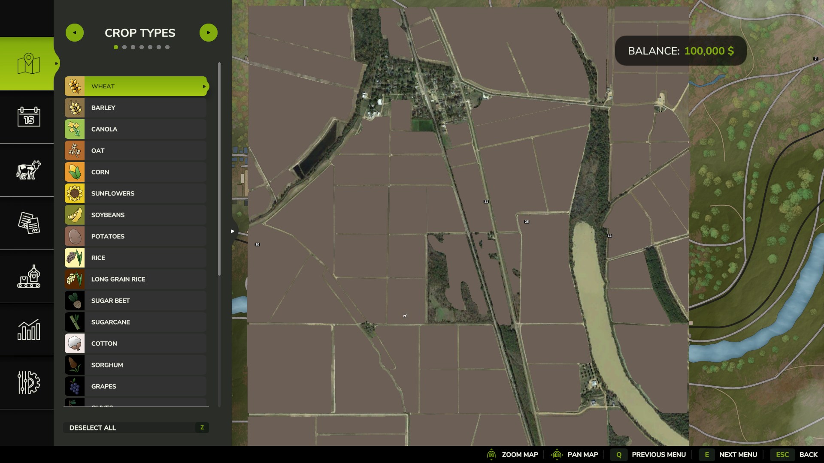Select the second page indicator dot
Viewport: 824px width, 463px height.
click(x=124, y=47)
